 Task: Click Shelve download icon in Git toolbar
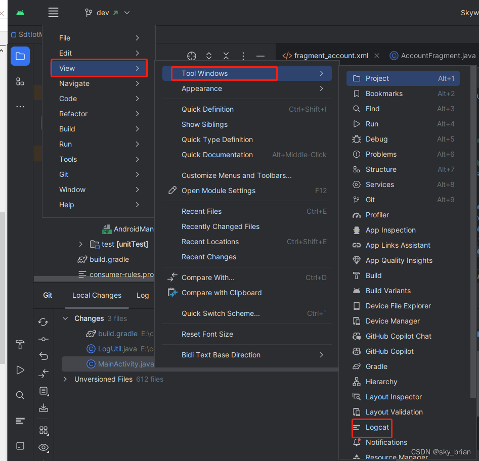[43, 408]
